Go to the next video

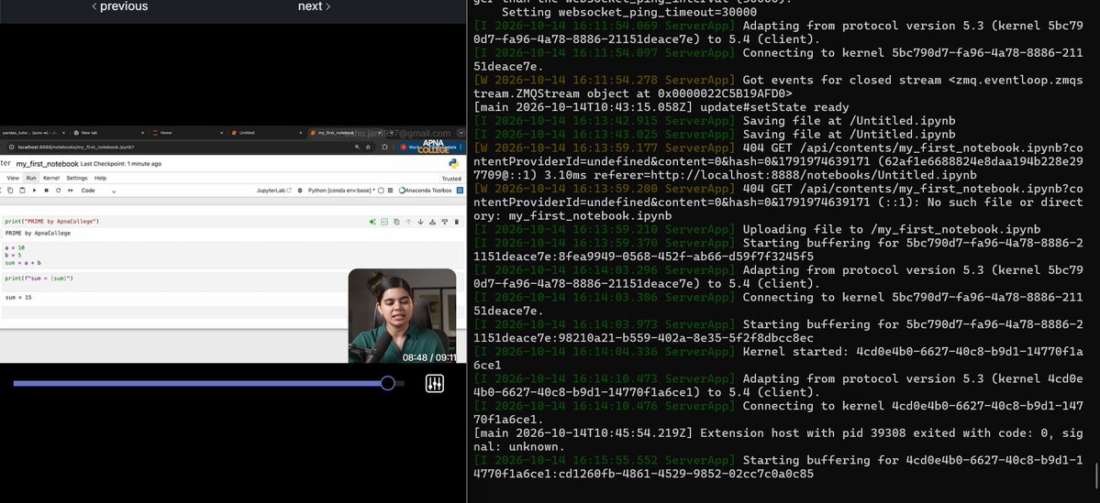(314, 6)
